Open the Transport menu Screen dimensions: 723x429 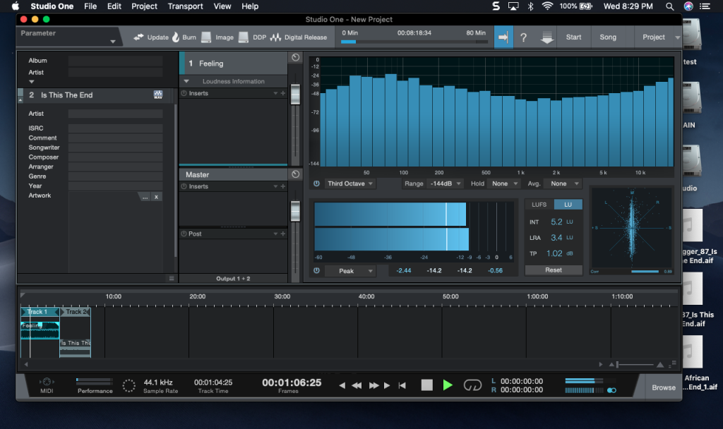pyautogui.click(x=186, y=6)
